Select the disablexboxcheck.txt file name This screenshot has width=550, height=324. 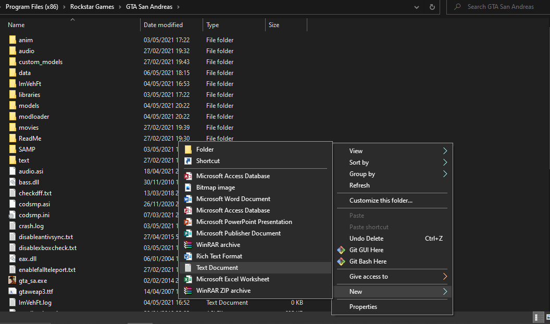(48, 248)
